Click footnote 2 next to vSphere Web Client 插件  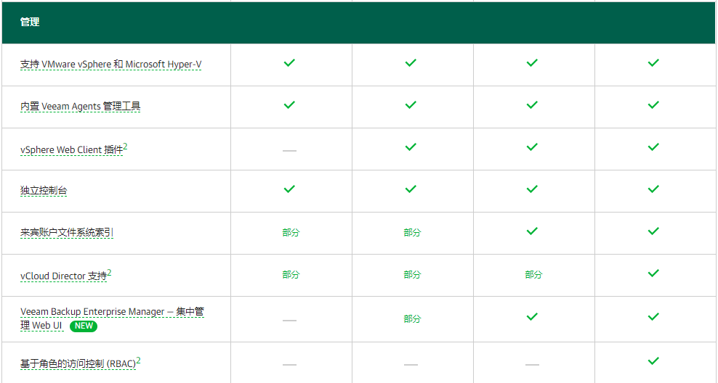point(126,147)
